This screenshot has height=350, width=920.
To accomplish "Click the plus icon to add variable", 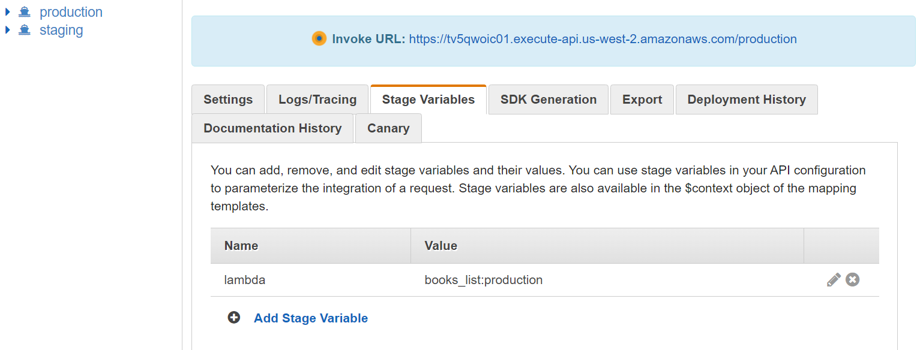I will coord(234,318).
